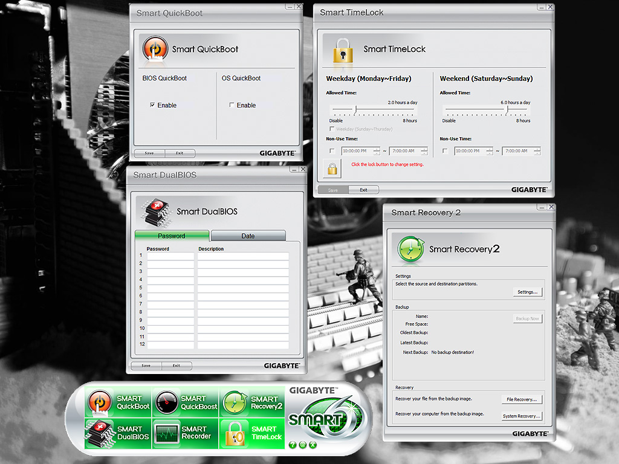The image size is (619, 464).
Task: Click the Password field in DualBIOS row 1
Action: pyautogui.click(x=170, y=256)
